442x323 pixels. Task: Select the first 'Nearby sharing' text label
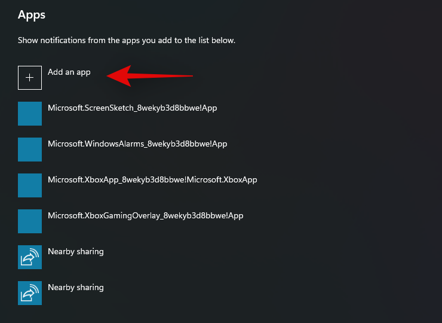(76, 252)
